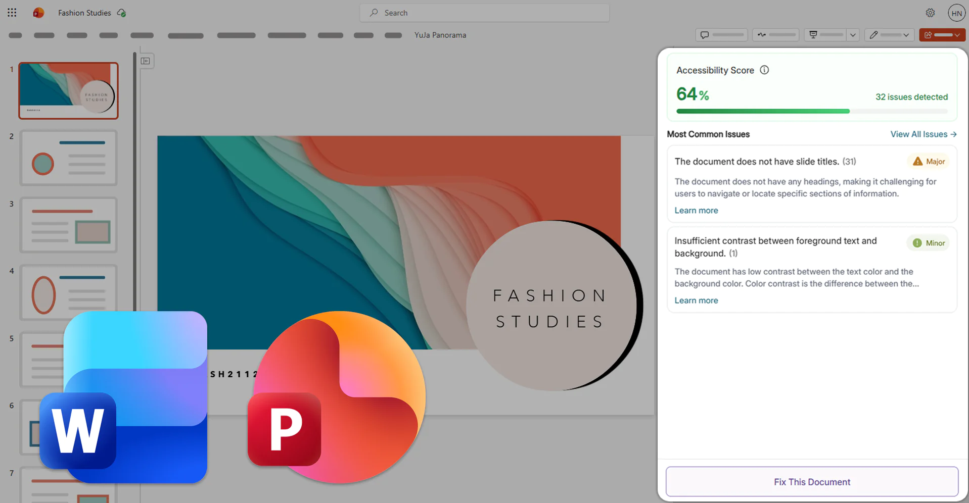Screen dimensions: 969x503
Task: Click the Accessibility Score info icon
Action: [x=764, y=70]
